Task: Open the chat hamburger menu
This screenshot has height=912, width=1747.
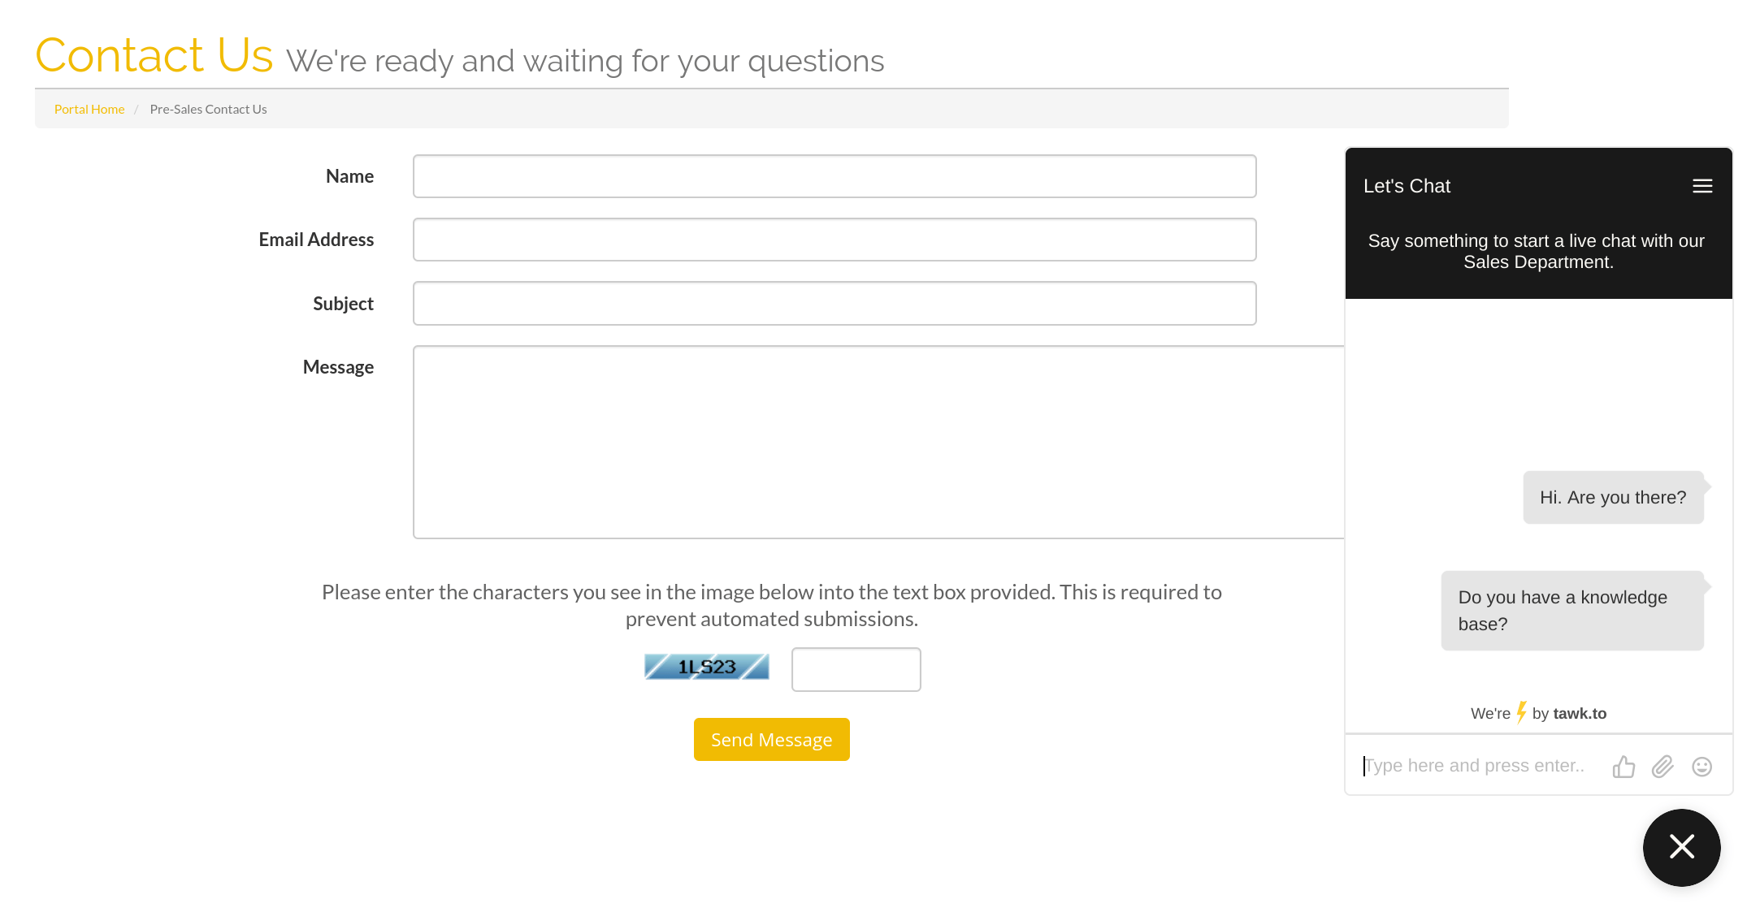Action: 1702,186
